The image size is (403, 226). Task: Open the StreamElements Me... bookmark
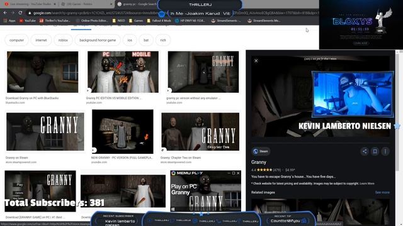264,21
